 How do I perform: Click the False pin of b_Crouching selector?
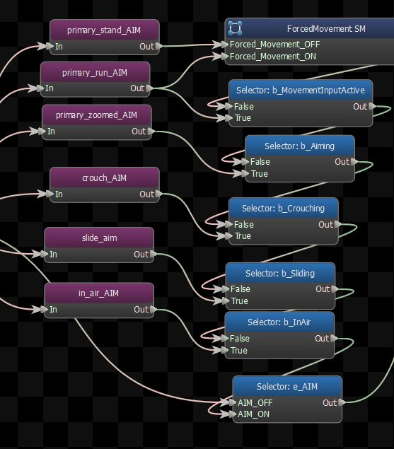(229, 224)
